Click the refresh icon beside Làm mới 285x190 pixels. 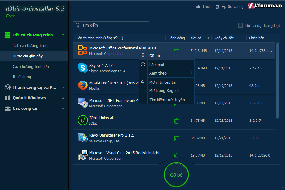(143, 64)
